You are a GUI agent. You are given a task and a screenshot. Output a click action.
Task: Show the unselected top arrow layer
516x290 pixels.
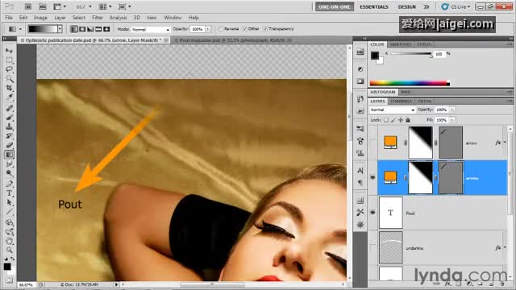click(372, 143)
